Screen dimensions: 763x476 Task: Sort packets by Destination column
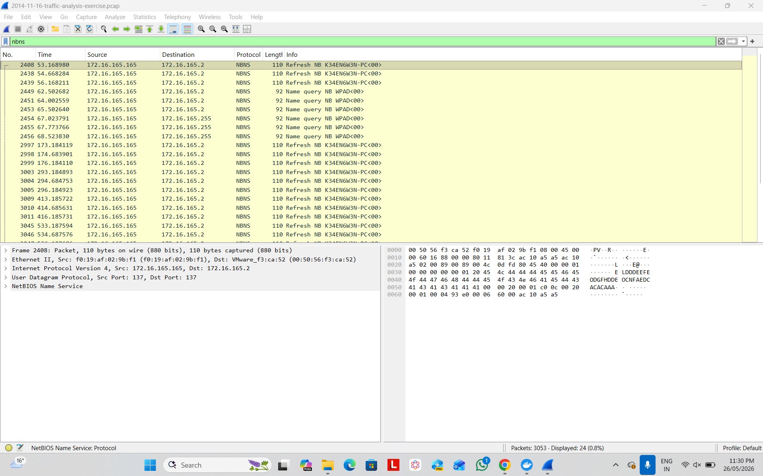(x=197, y=54)
